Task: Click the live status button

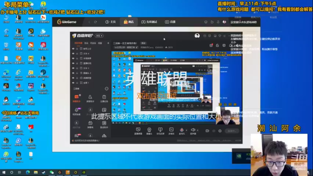Action: (232, 131)
